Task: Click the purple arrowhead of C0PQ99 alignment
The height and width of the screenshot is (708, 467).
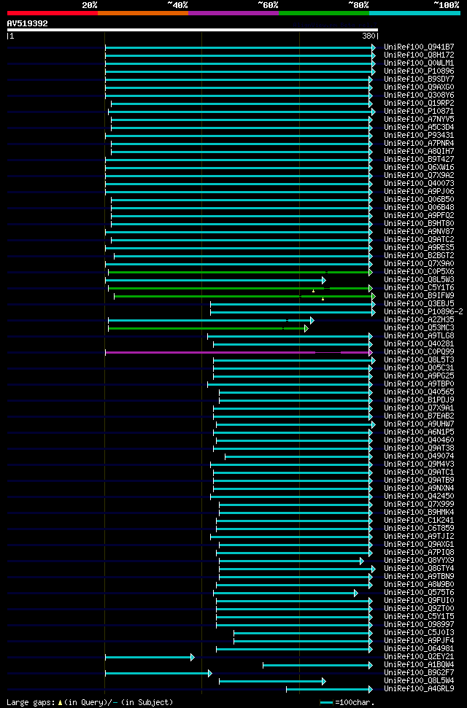Action: tap(371, 352)
